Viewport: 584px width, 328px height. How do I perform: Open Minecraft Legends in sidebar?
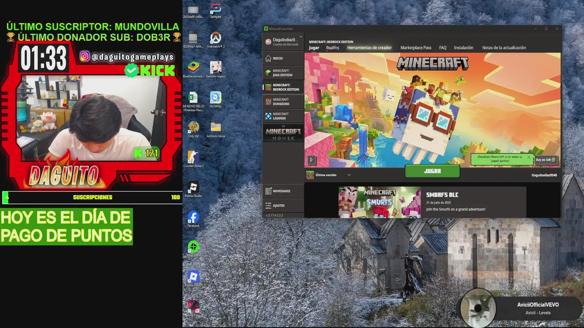point(283,116)
